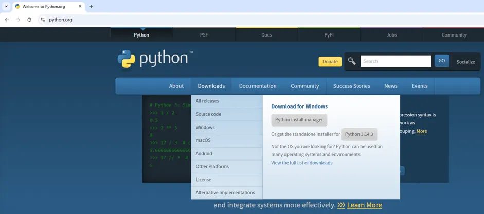
Task: Open site information icon beside python.org
Action: (x=43, y=20)
